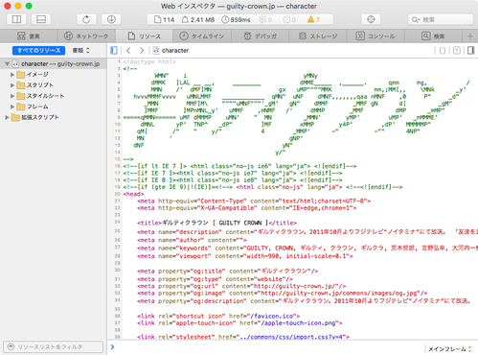Open the 種類 type filter dropdown

(81, 50)
